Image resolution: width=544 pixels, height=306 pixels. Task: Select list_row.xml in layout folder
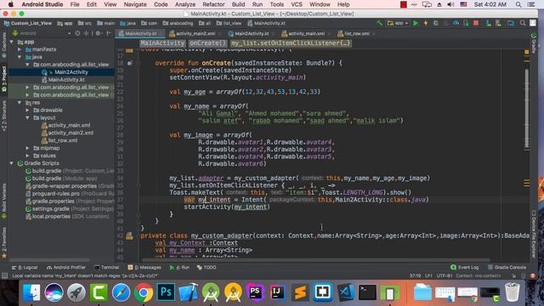63,140
